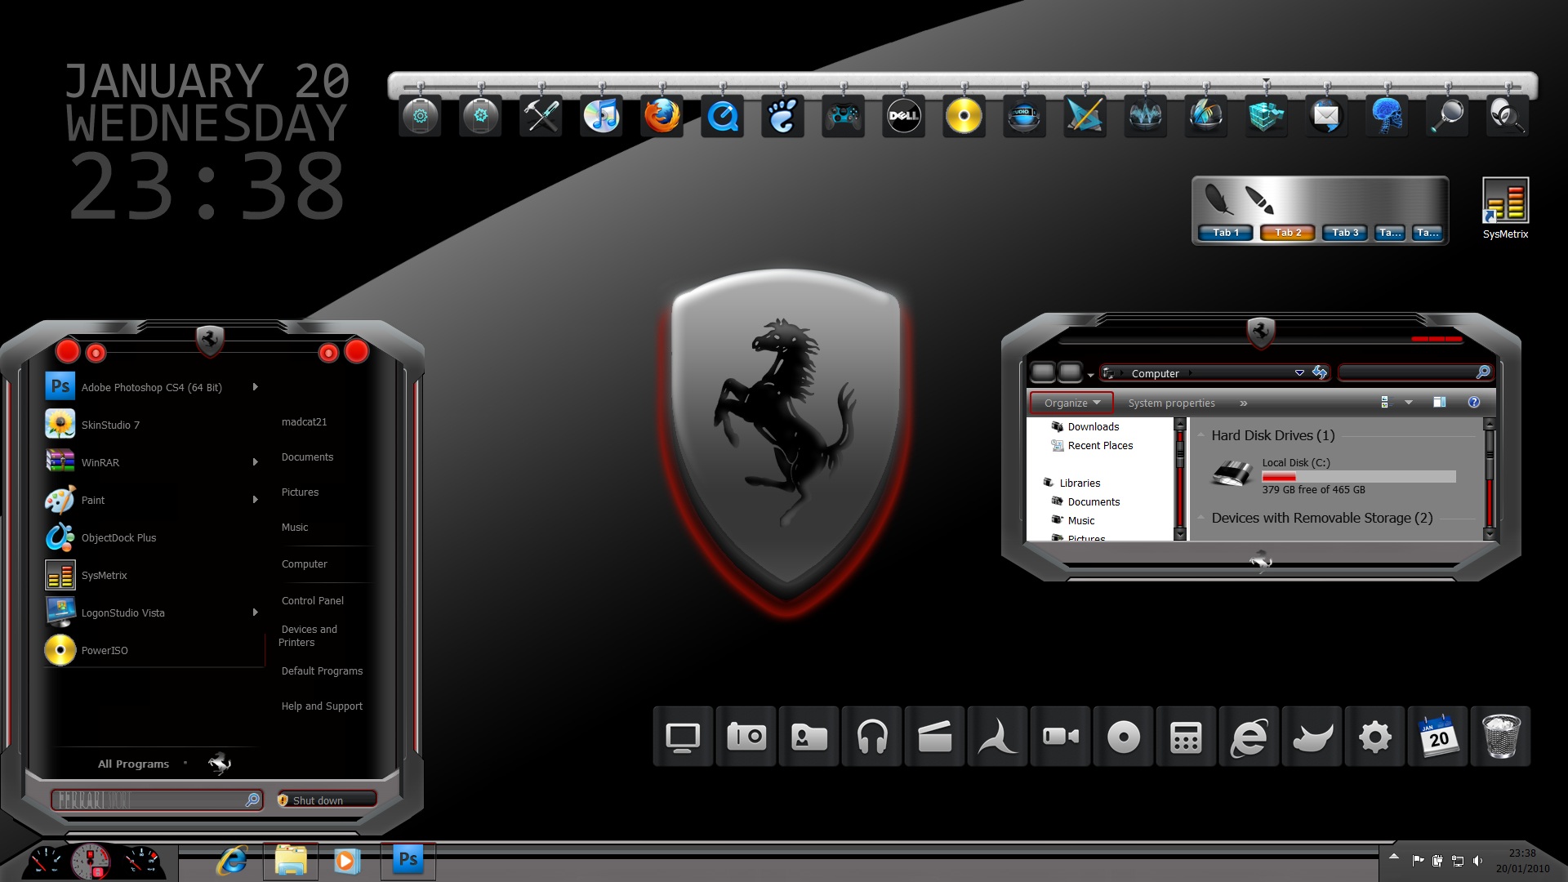
Task: Open Windows Explorer folder on taskbar
Action: [291, 861]
